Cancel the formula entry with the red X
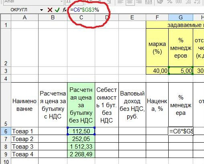 tap(50, 10)
